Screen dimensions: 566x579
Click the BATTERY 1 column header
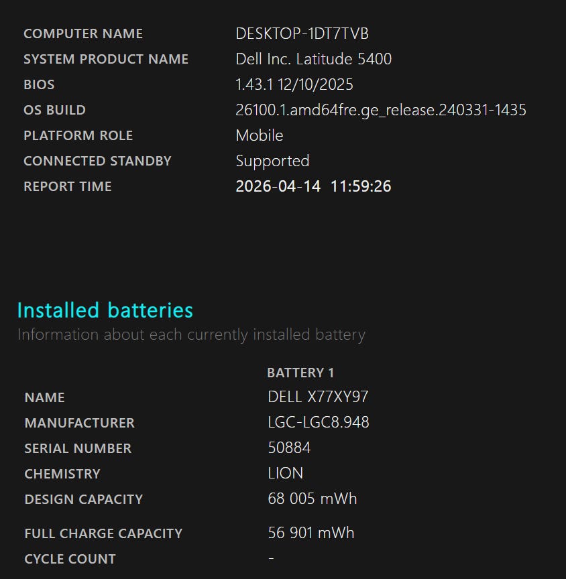300,373
